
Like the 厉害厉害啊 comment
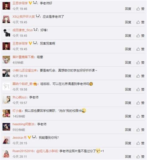(x=140, y=49)
